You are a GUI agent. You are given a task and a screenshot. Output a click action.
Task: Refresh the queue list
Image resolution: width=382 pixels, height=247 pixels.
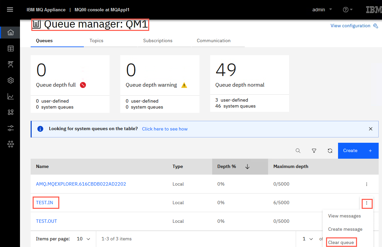tap(330, 151)
